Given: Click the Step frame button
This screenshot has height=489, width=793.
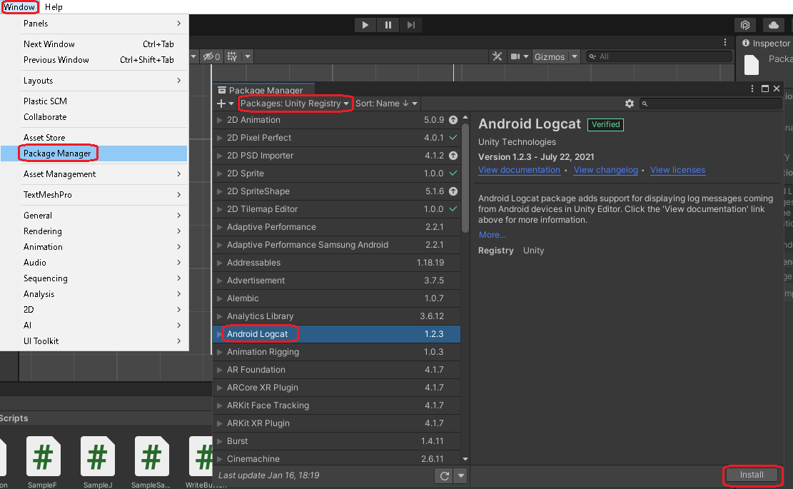Looking at the screenshot, I should [x=411, y=25].
